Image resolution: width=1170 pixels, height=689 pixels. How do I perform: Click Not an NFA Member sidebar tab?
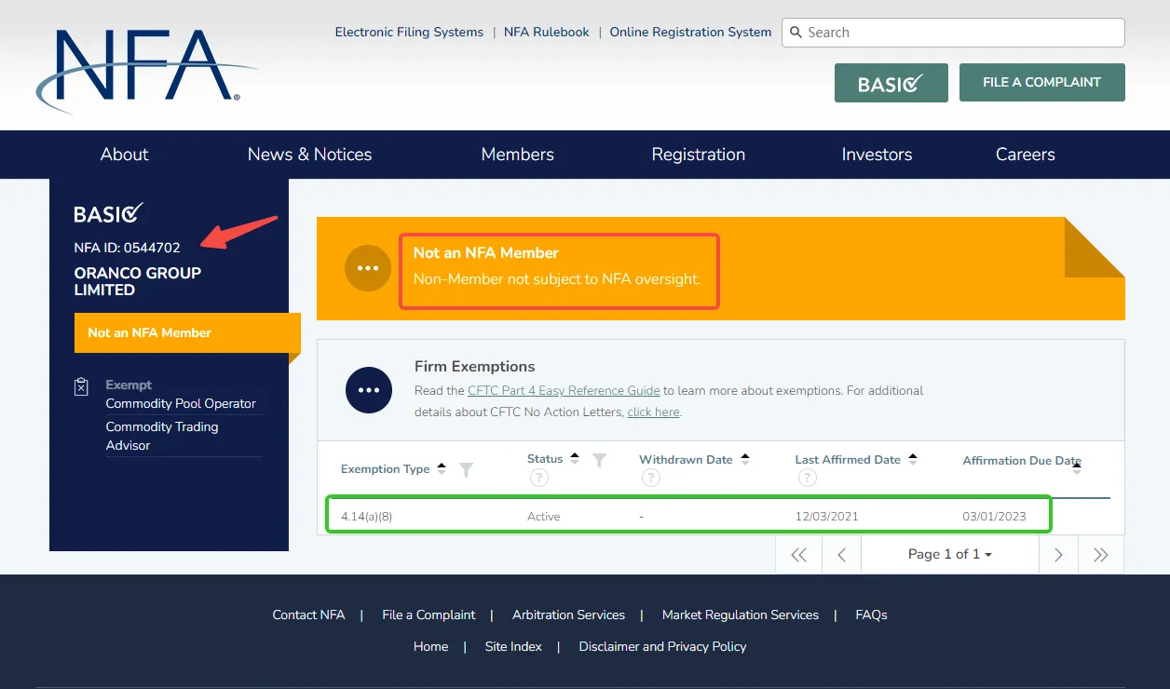(x=187, y=332)
